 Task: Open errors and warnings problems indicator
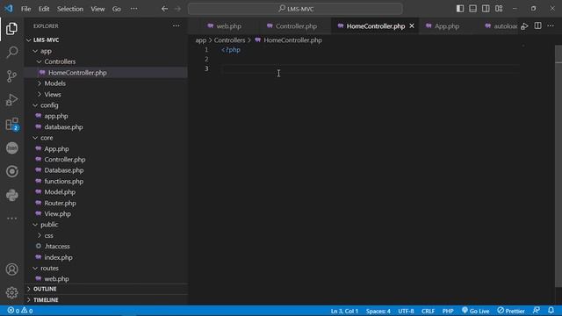tap(20, 311)
